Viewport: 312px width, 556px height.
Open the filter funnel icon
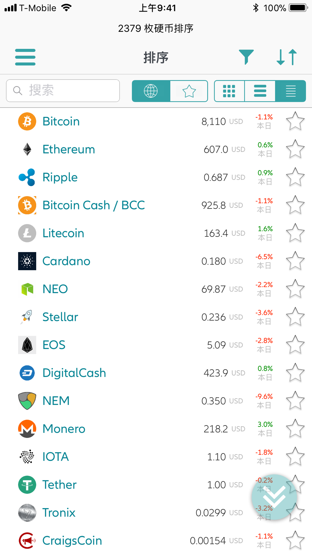[x=246, y=57]
